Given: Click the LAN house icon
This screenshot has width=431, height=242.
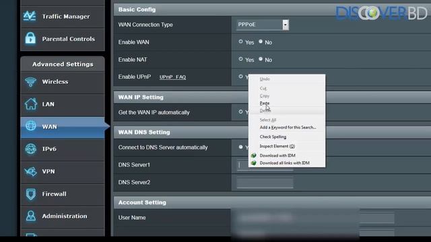Looking at the screenshot, I should click(x=30, y=104).
